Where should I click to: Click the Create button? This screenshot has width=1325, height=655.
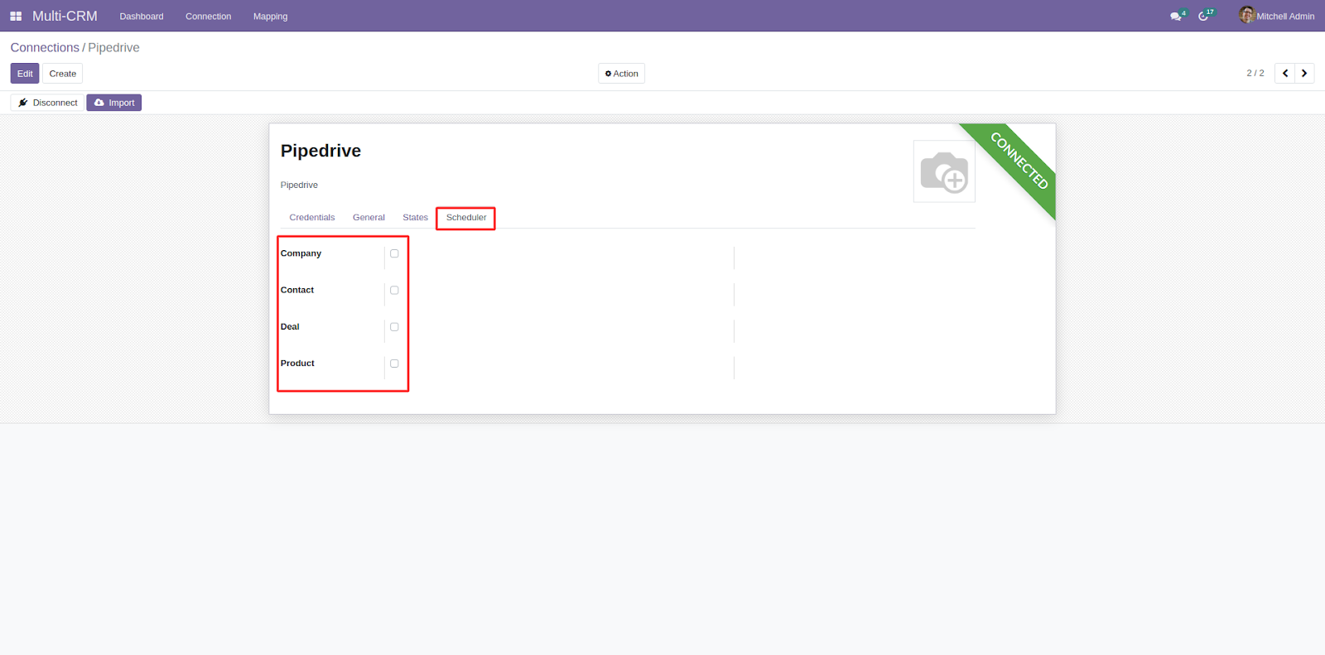[x=63, y=74]
